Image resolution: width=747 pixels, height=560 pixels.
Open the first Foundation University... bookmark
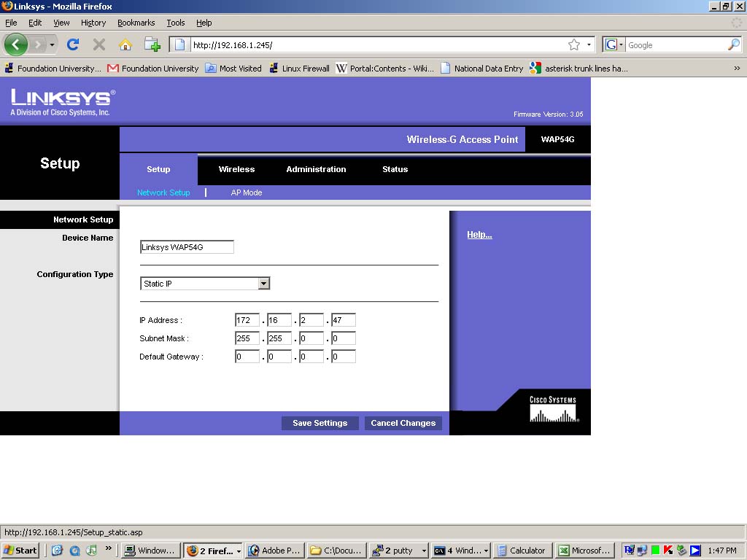pos(53,68)
